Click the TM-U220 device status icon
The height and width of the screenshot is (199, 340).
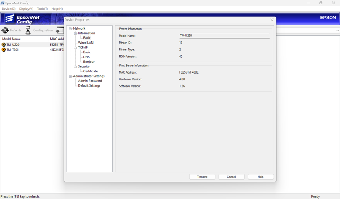click(4, 45)
